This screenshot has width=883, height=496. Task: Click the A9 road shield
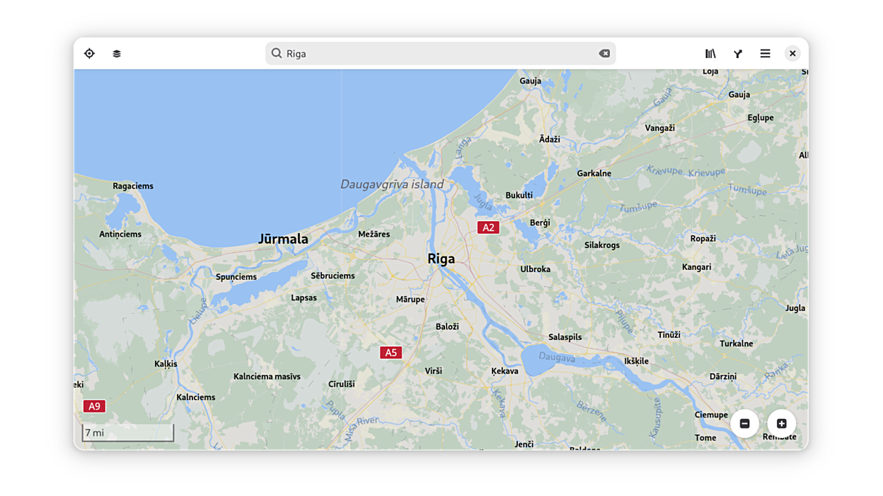coord(94,406)
